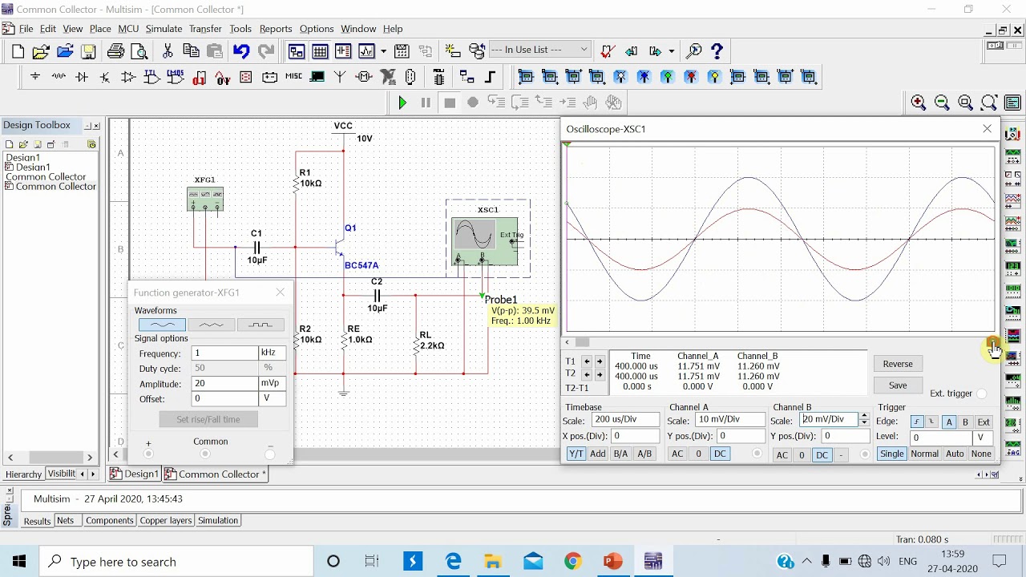
Task: Place a CMOS component
Action: (x=176, y=77)
